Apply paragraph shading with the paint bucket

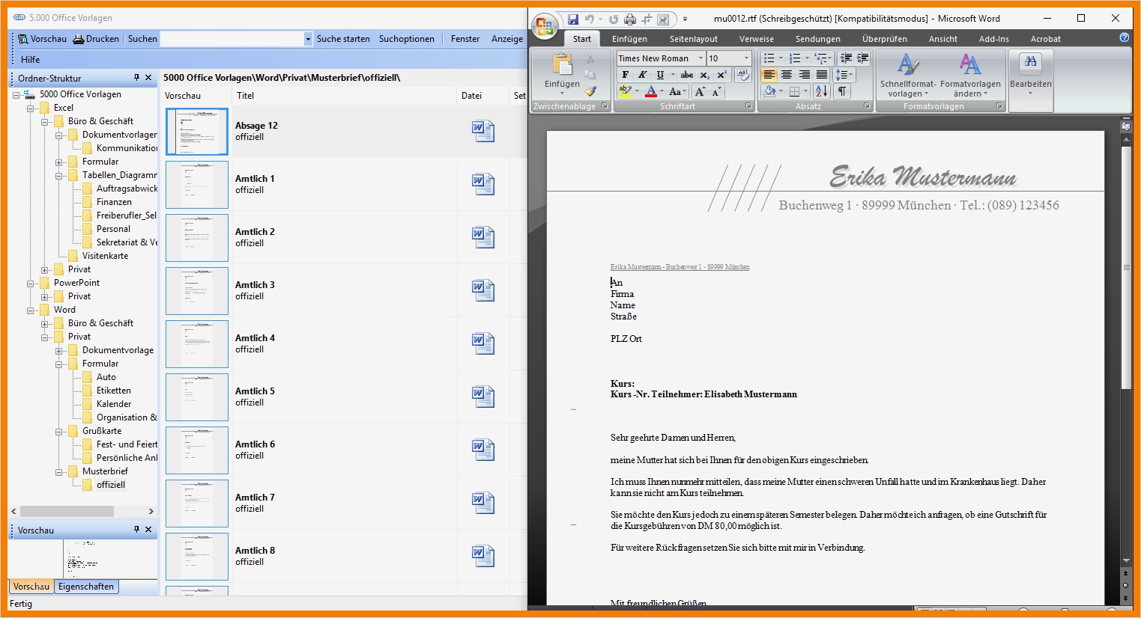769,91
